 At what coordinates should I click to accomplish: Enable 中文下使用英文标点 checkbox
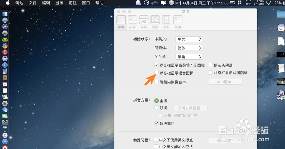(x=156, y=140)
